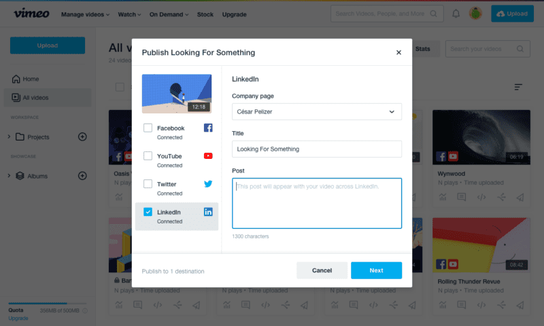Add a new project with plus icon
This screenshot has height=326, width=544.
coord(82,137)
